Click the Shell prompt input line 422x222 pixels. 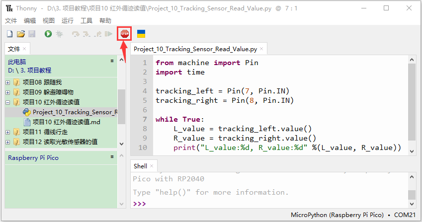pos(269,204)
